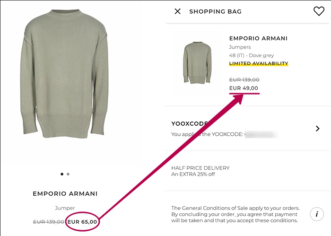Open Emporio Armani brand in shopping bag

[258, 38]
